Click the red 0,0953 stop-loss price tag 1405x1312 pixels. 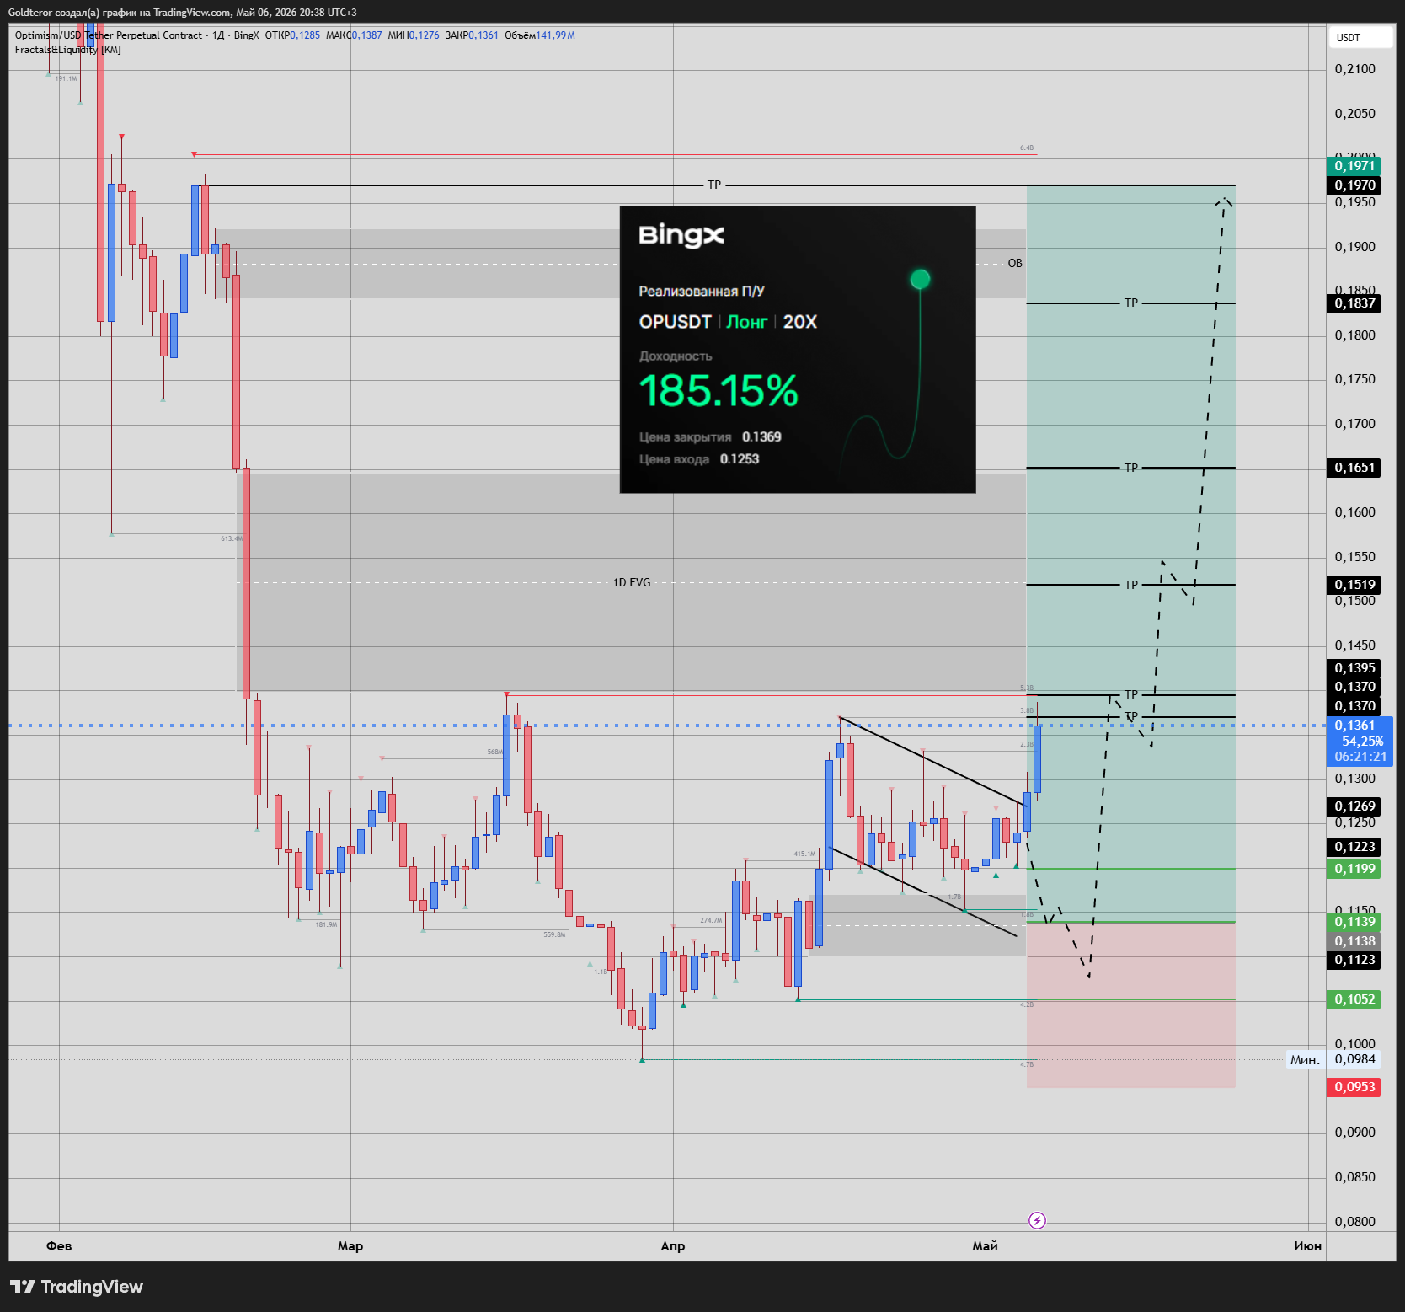pyautogui.click(x=1354, y=1087)
